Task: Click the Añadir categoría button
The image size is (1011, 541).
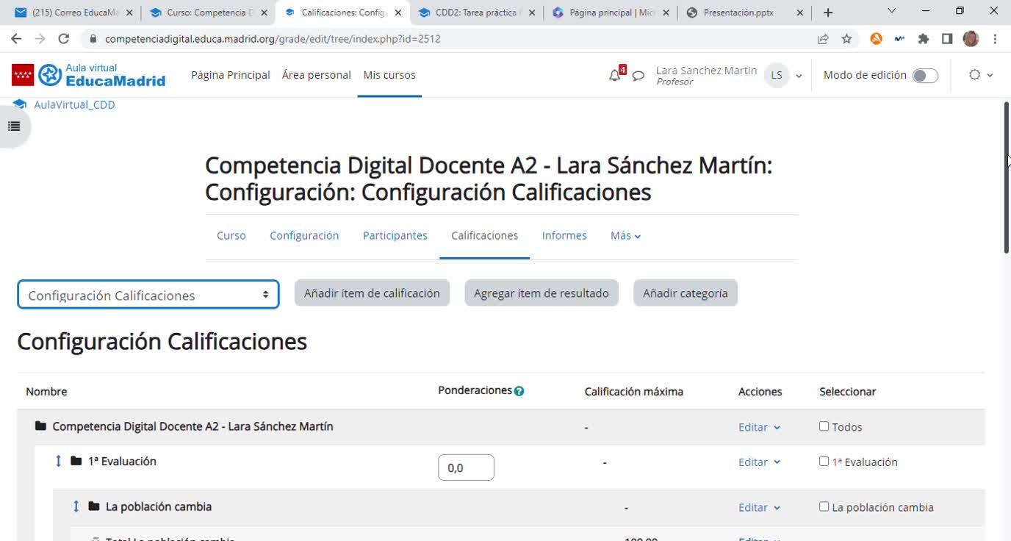Action: [686, 293]
